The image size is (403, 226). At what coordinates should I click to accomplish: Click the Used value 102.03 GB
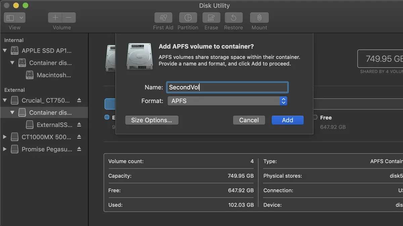coord(241,205)
